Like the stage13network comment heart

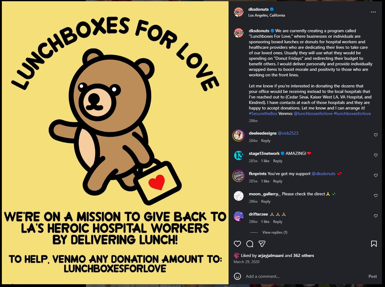pyautogui.click(x=376, y=155)
